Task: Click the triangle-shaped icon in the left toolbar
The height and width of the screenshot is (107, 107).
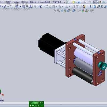Action: 30,6
